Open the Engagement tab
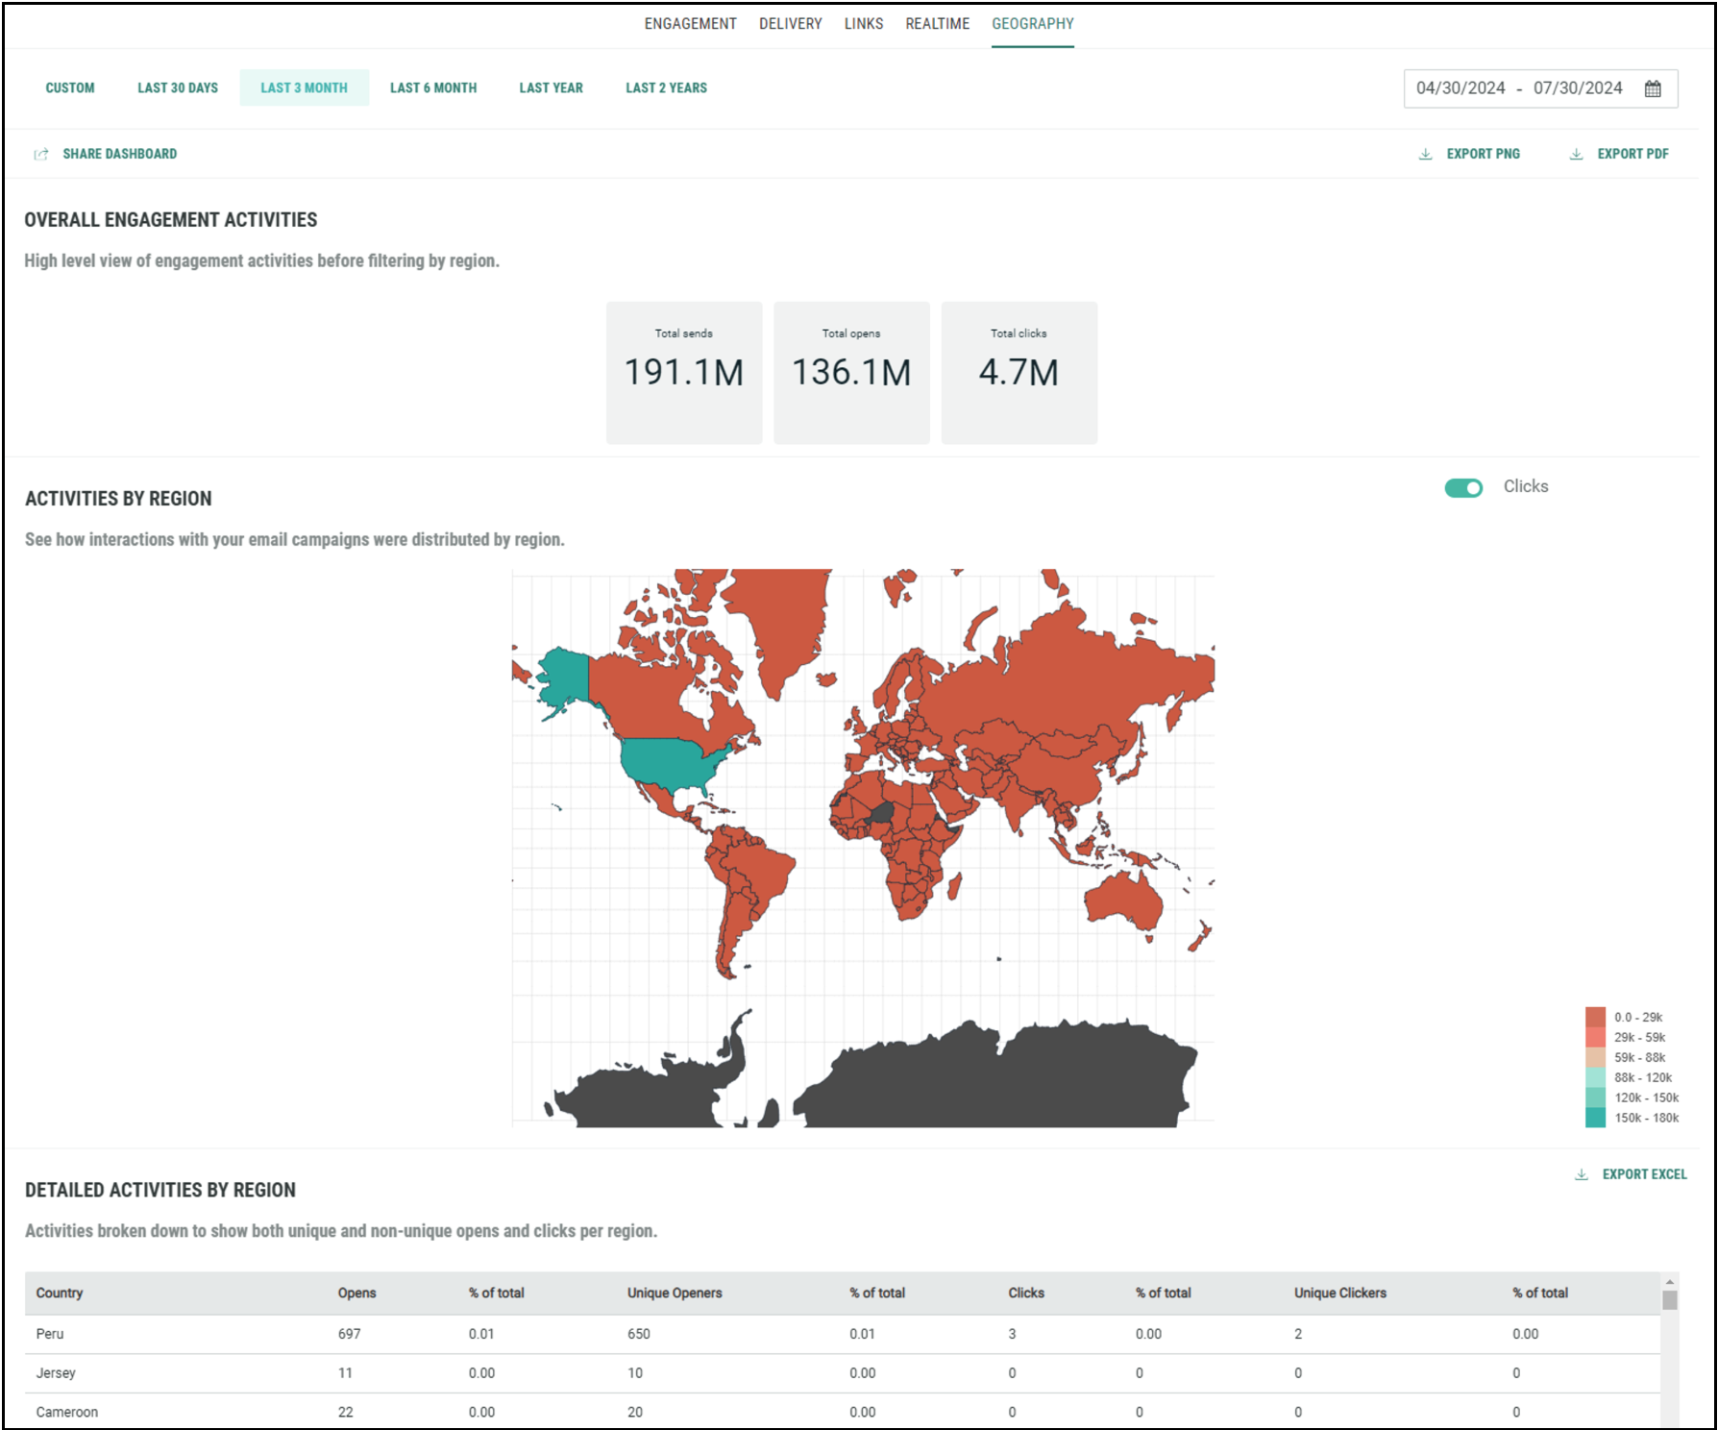 [x=690, y=24]
